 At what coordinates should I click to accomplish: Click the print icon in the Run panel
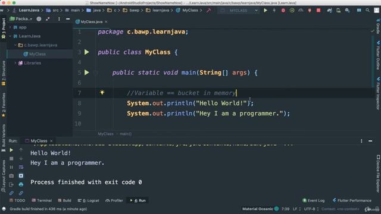[x=21, y=184]
